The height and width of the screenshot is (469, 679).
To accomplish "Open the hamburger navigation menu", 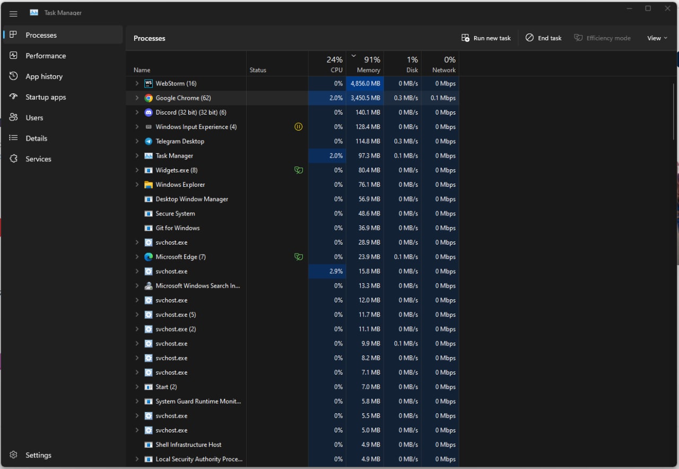I will tap(13, 14).
